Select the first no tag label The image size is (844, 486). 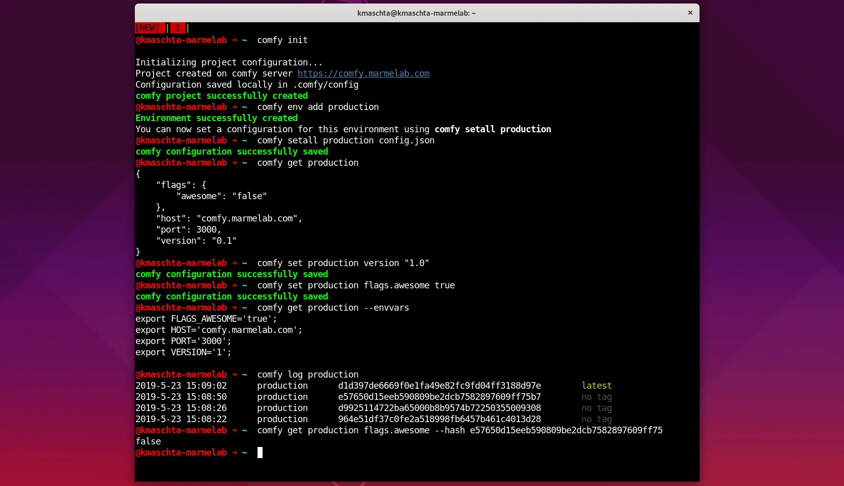coord(596,397)
